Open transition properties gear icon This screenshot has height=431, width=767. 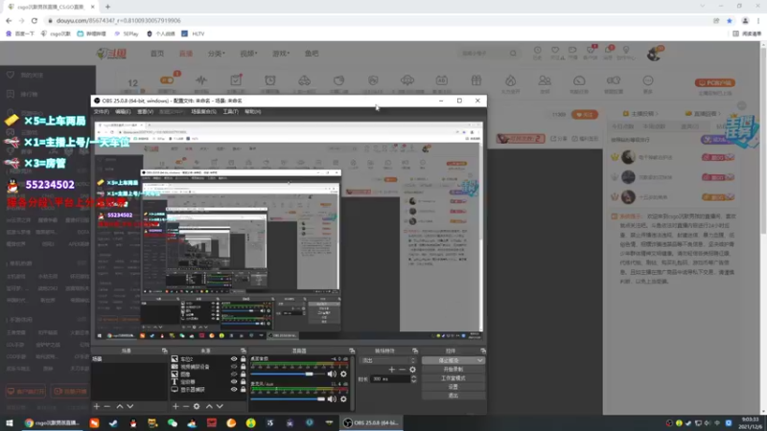coord(413,370)
